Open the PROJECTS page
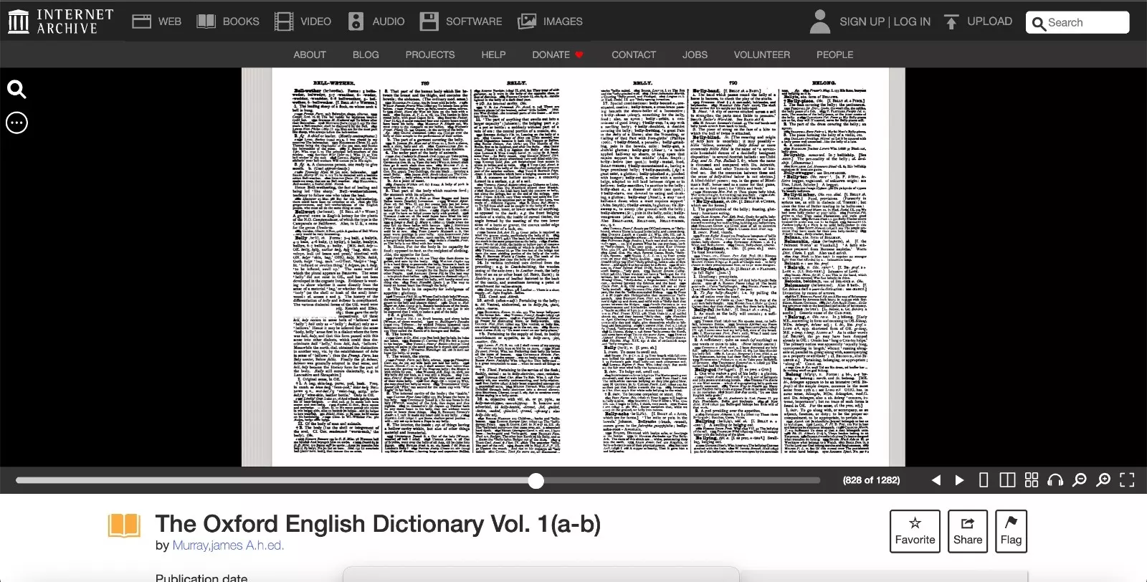Image resolution: width=1147 pixels, height=582 pixels. [x=430, y=54]
